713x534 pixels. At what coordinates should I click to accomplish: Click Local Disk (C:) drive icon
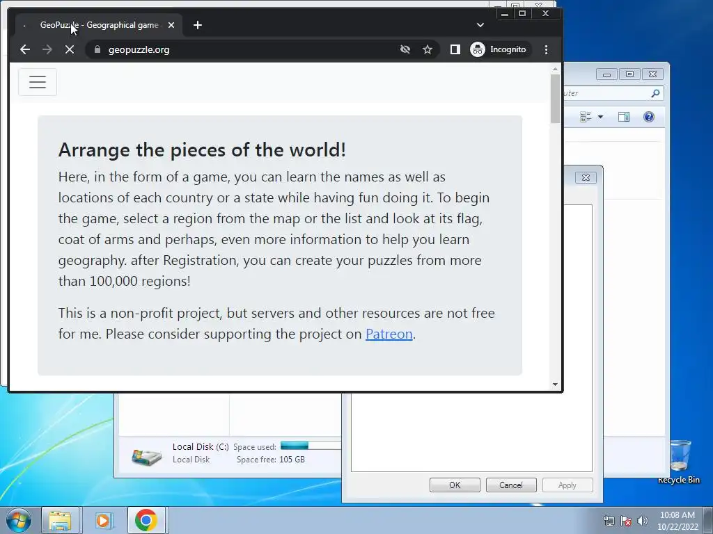click(146, 456)
